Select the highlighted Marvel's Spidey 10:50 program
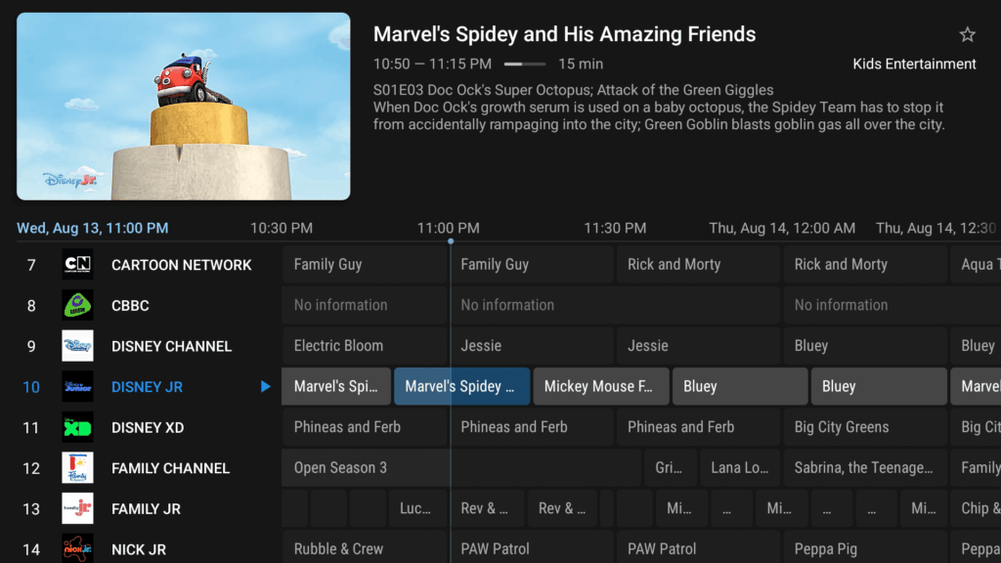Image resolution: width=1001 pixels, height=563 pixels. [461, 386]
